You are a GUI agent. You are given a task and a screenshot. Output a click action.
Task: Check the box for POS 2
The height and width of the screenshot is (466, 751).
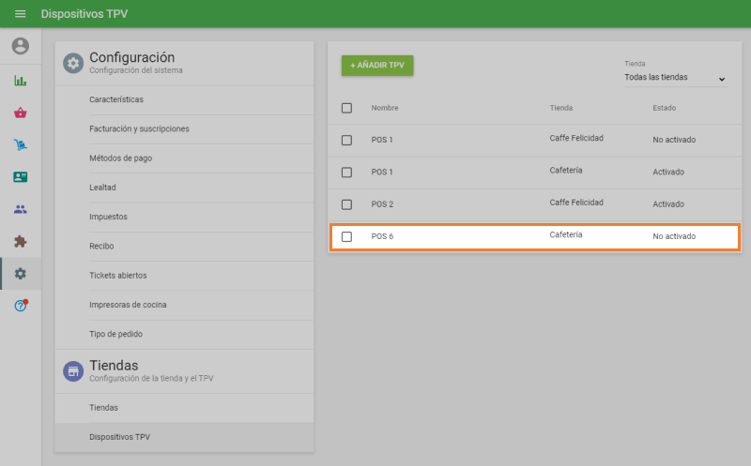[x=346, y=204]
